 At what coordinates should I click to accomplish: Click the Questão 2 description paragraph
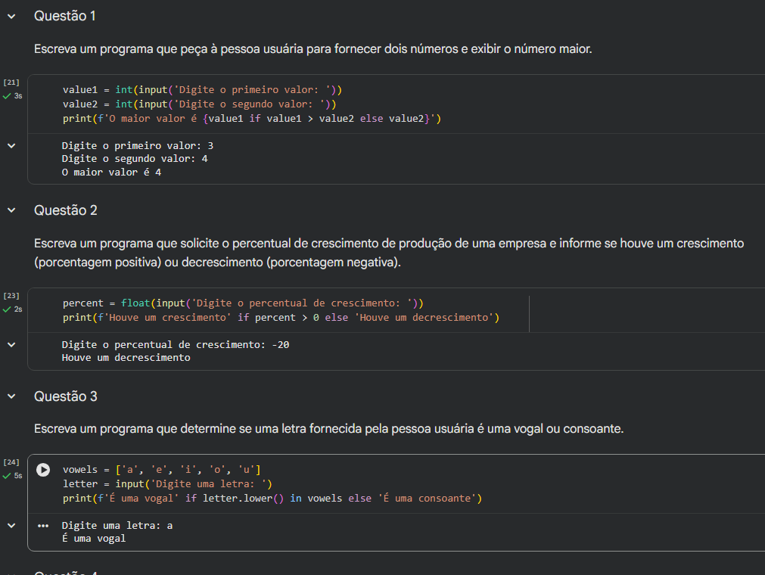[389, 253]
